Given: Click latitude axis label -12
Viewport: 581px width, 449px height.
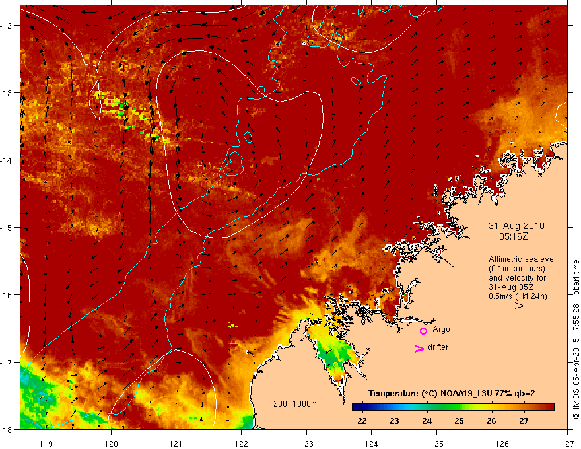Looking at the screenshot, I should click(7, 26).
